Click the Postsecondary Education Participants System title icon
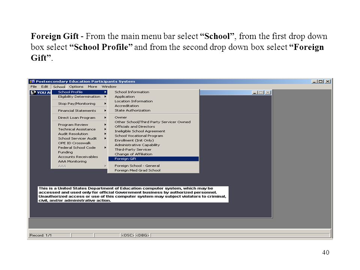Screen dimensions: 360x270 (x=32, y=81)
